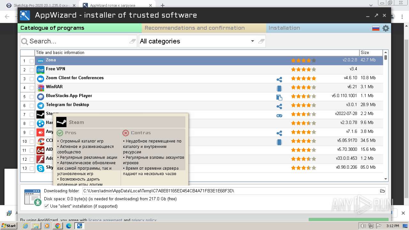This screenshot has width=409, height=230.
Task: Set WinRAR star rating
Action: click(x=304, y=87)
